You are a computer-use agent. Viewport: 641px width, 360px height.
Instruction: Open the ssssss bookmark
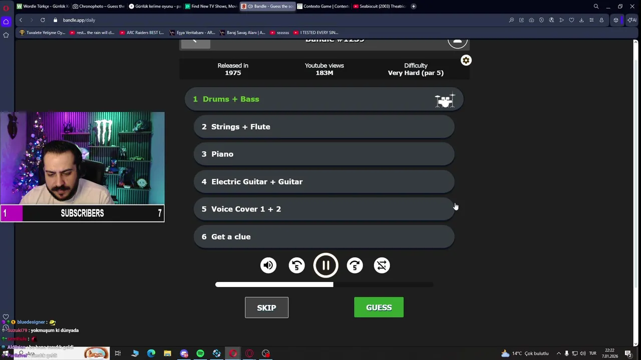click(279, 32)
